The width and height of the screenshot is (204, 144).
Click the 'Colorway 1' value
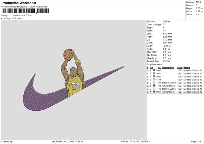coord(18,18)
